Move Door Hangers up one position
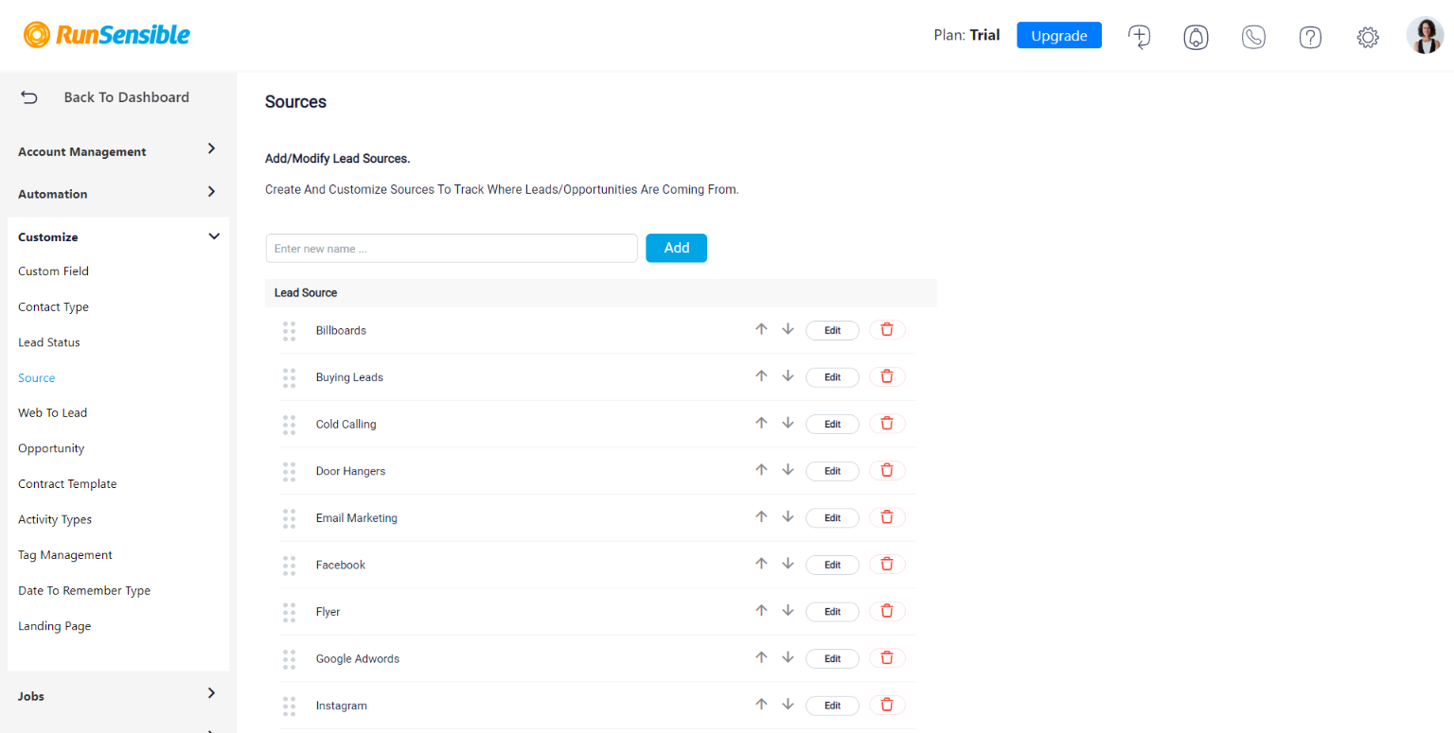This screenshot has height=733, width=1454. point(761,469)
